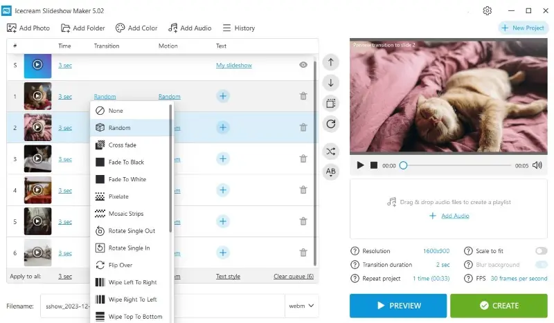Delete slide 3 with trash icon
The width and height of the screenshot is (554, 323).
click(x=303, y=159)
